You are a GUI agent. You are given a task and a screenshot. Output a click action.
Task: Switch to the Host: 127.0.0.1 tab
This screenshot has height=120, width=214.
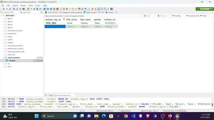point(51,12)
